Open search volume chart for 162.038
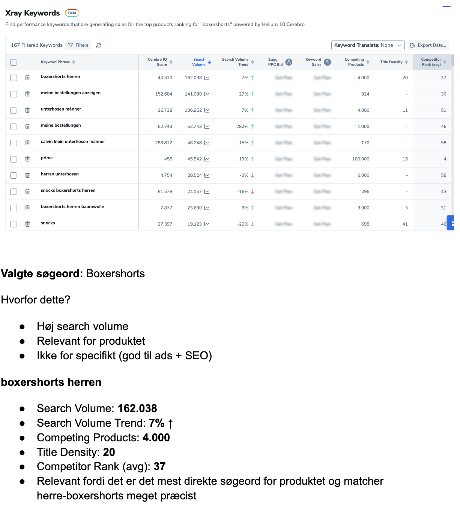Image resolution: width=460 pixels, height=511 pixels. pos(207,78)
